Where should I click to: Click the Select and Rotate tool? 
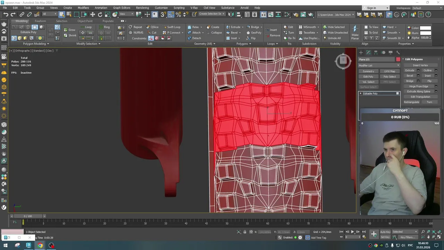coord(100,14)
